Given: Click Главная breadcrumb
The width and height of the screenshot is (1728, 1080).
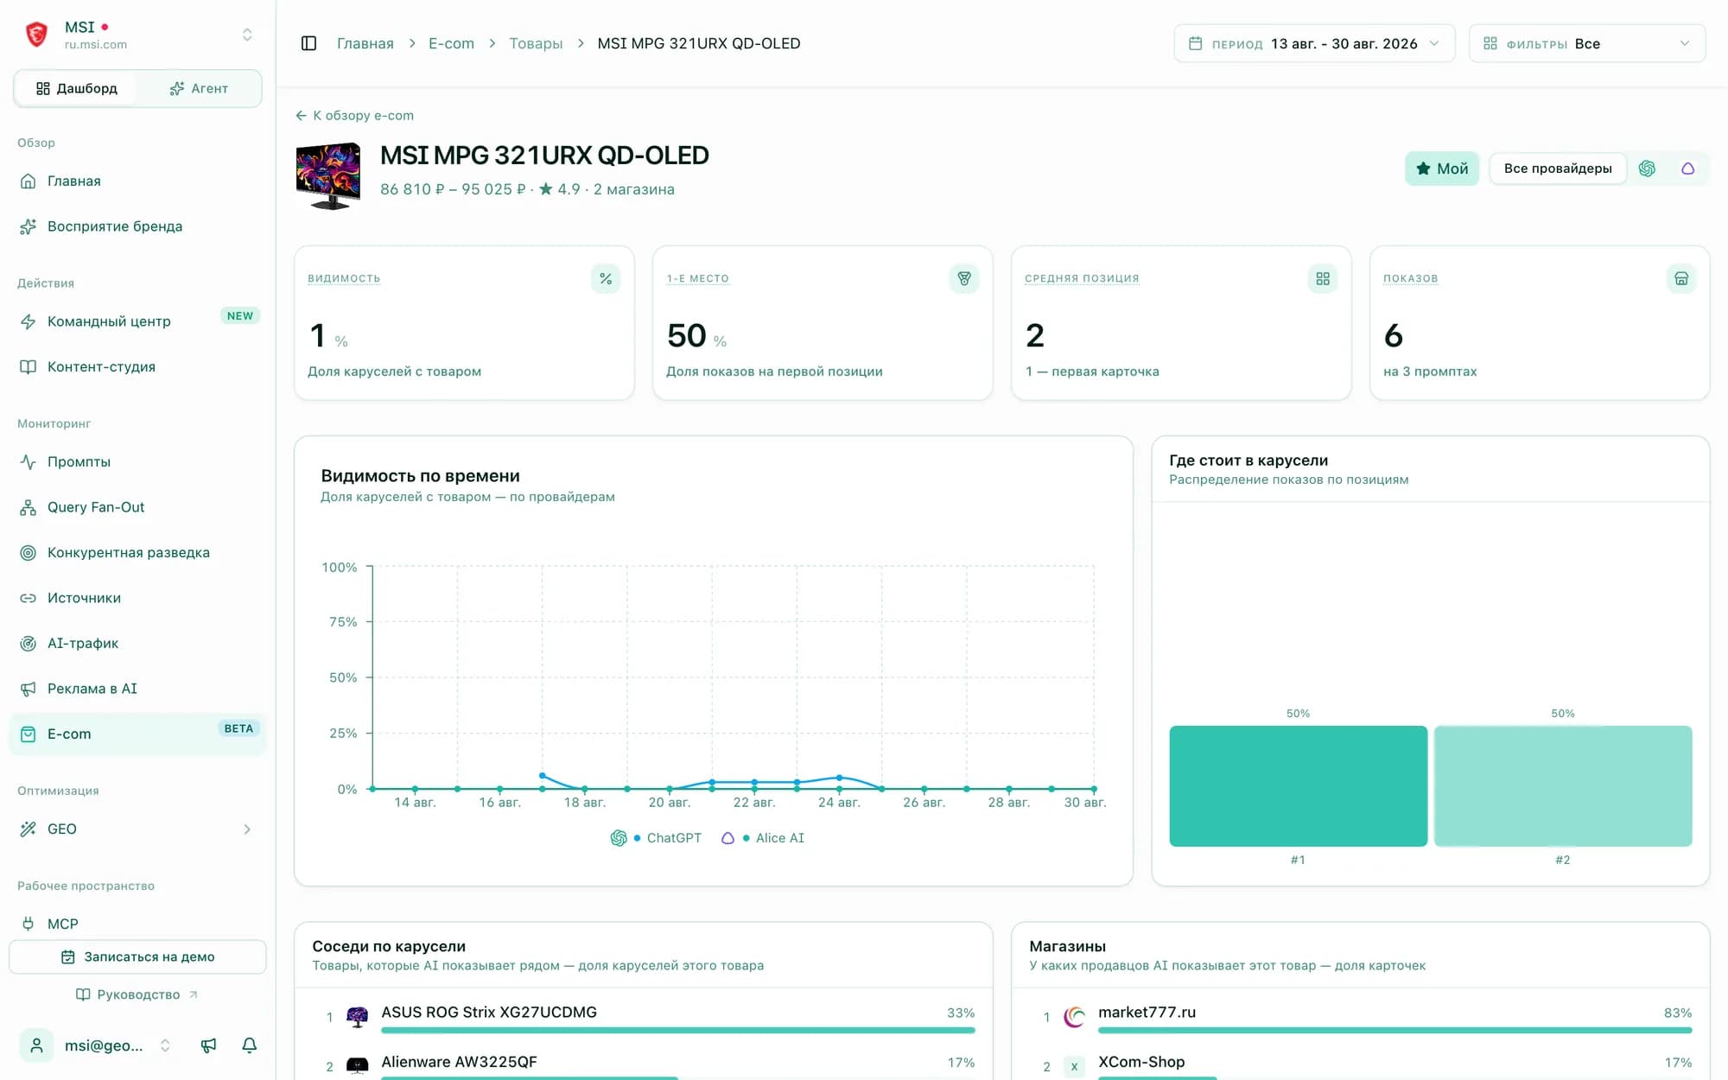Looking at the screenshot, I should point(365,43).
